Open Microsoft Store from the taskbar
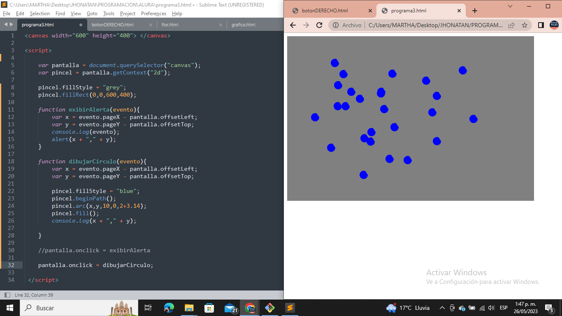The height and width of the screenshot is (316, 562). tap(209, 308)
